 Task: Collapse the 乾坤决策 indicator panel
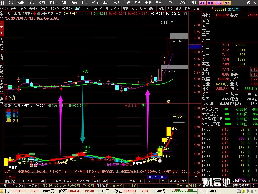coord(6,106)
